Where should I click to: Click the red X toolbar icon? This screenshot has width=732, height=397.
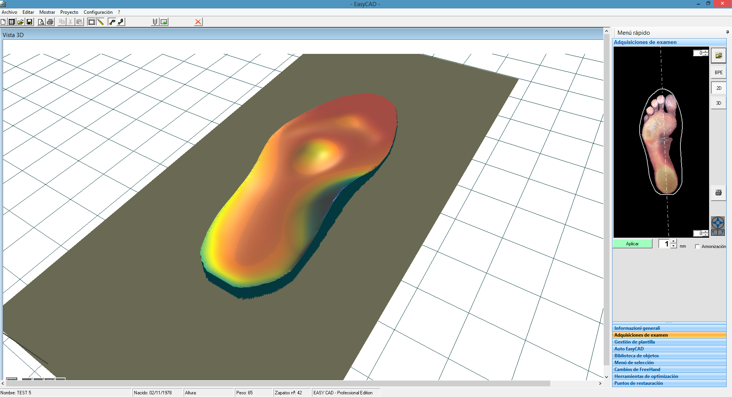coord(198,22)
